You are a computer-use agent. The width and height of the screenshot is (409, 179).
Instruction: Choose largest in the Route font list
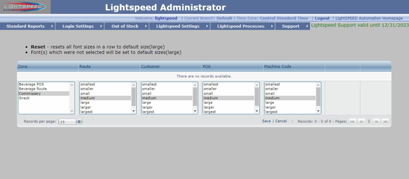105,112
